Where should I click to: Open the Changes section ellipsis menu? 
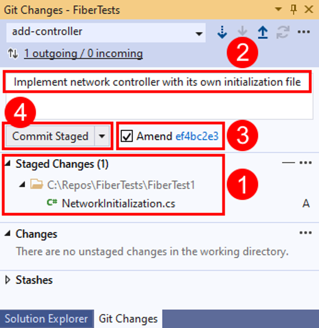coord(305,233)
